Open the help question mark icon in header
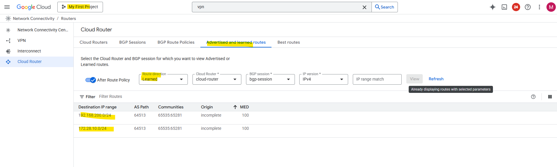557x167 pixels. [x=528, y=7]
